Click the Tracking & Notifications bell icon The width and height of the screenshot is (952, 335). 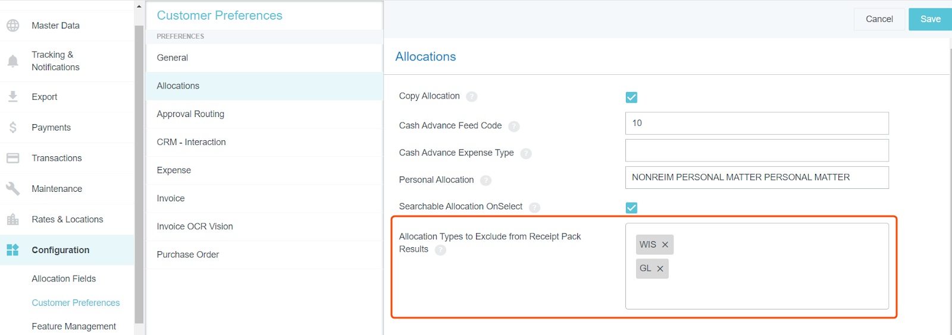click(12, 61)
